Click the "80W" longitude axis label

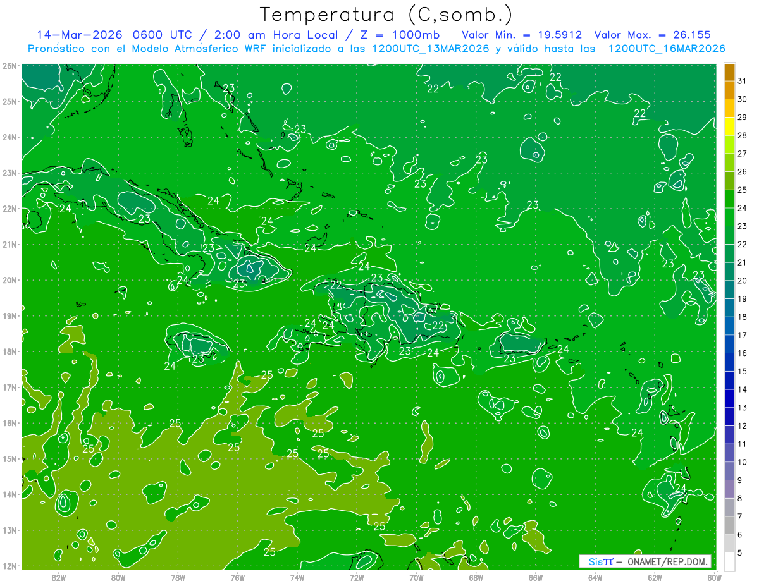tap(118, 577)
